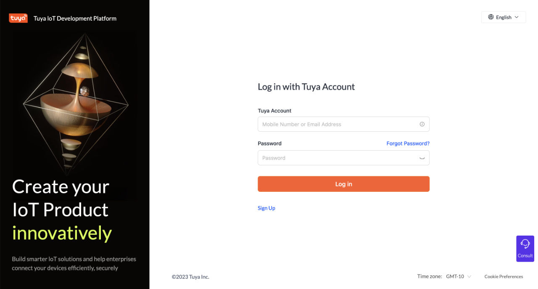Click the Tuya orange logo
538x289 pixels.
tap(18, 18)
